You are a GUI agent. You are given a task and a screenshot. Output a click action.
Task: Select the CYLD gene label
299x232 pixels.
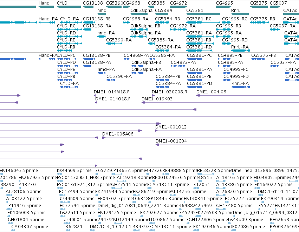pos(62,3)
